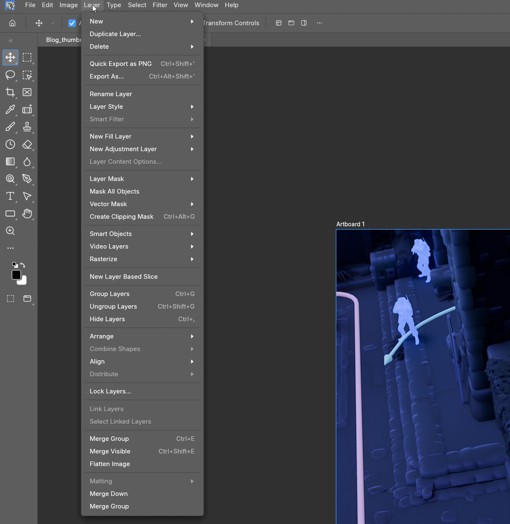Select the Crop tool

click(10, 92)
